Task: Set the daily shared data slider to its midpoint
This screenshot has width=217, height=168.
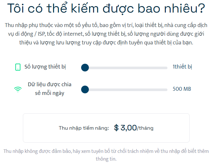Action: [x=126, y=89]
